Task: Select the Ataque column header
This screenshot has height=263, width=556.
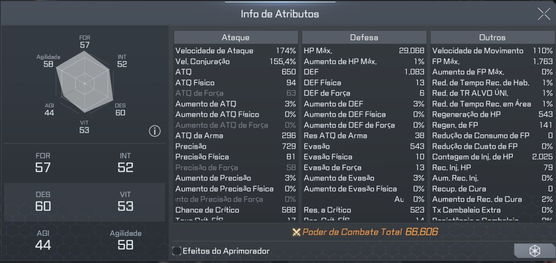Action: click(236, 37)
